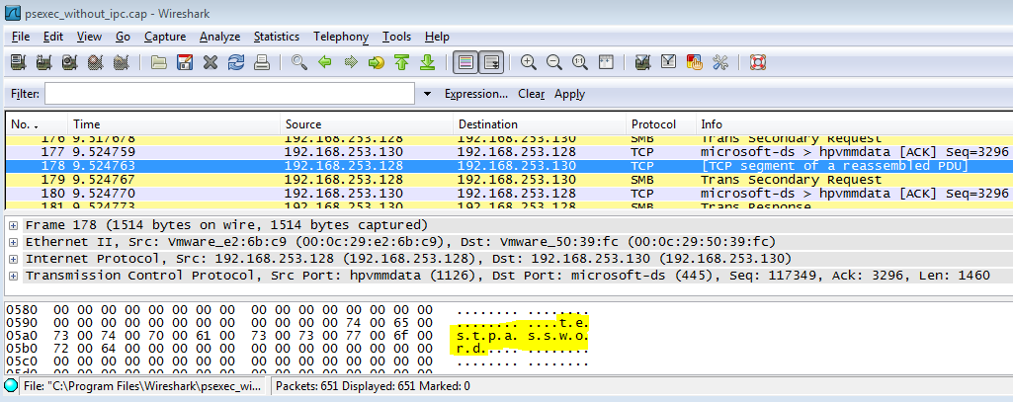Sort by the No. column header

click(37, 123)
